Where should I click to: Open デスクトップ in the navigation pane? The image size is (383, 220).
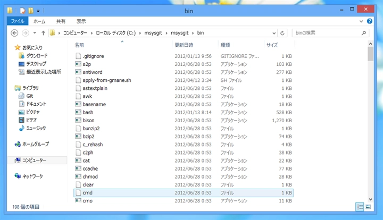[36, 64]
